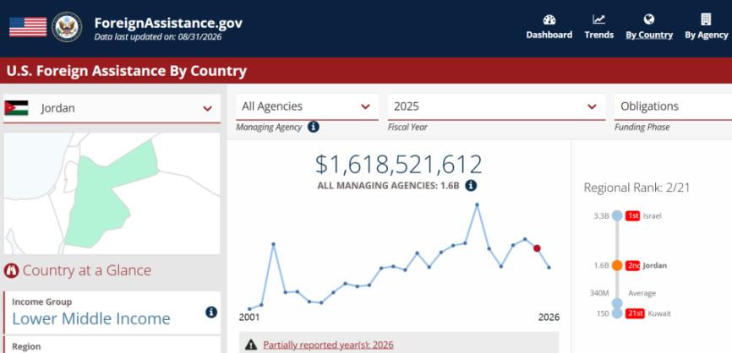Screen dimensions: 732x353
Task: Click the Managing Agency info icon
Action: click(x=314, y=127)
